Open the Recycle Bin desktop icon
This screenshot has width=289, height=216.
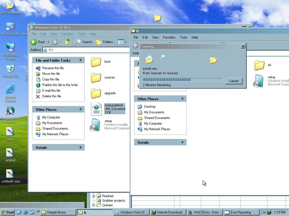10,71
